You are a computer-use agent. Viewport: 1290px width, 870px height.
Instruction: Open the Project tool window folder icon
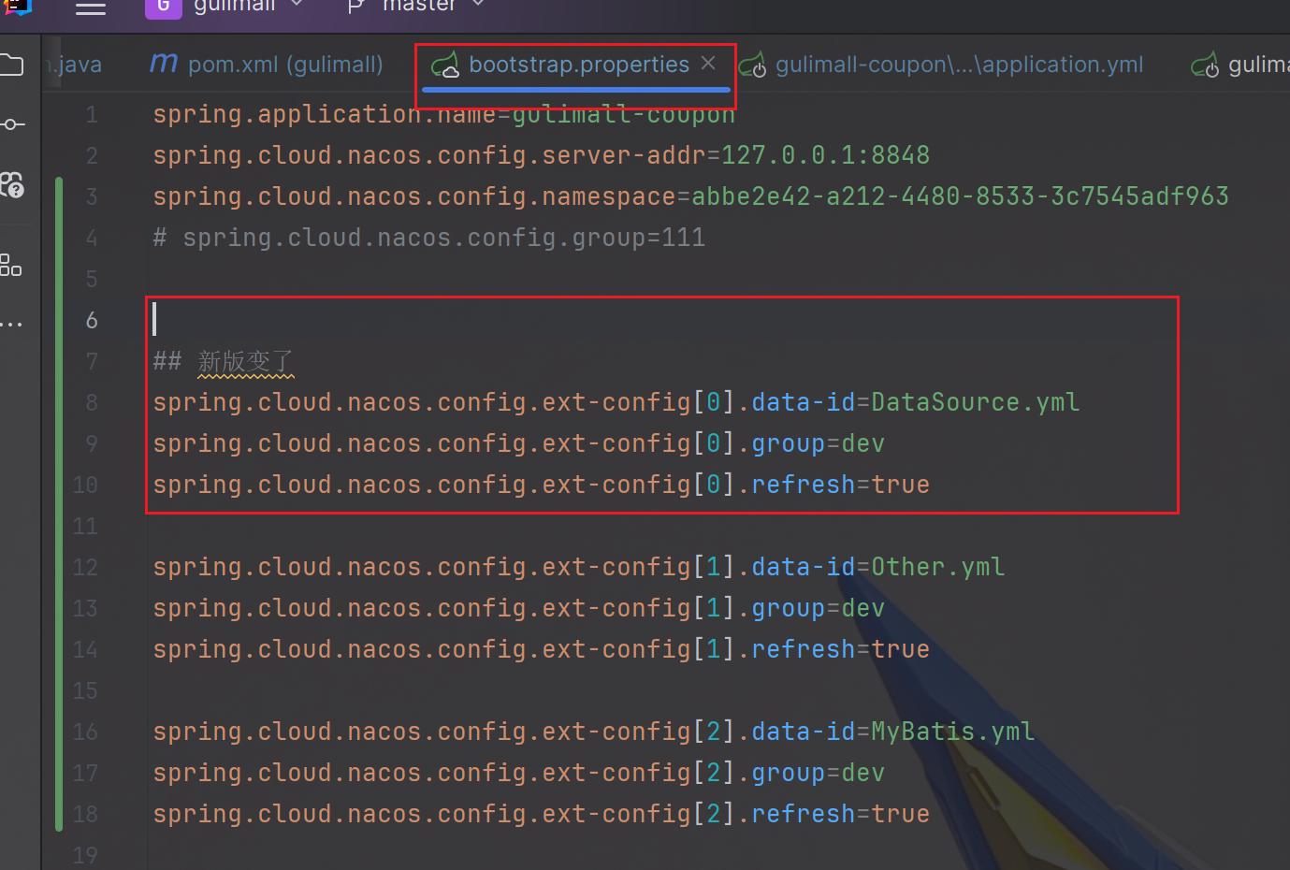point(11,65)
